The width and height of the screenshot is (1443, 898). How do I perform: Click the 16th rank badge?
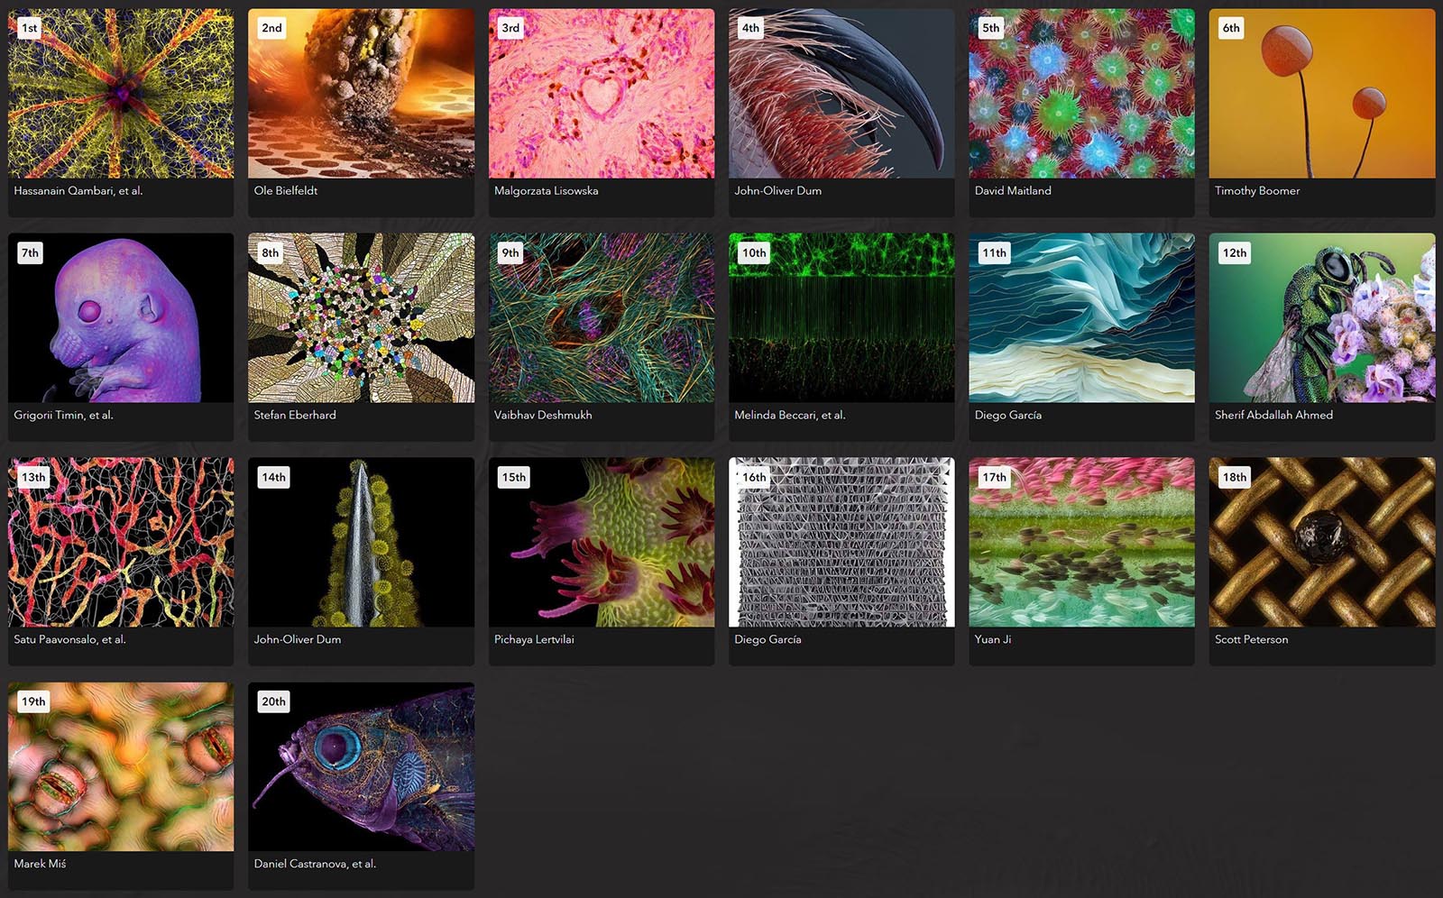(x=754, y=477)
